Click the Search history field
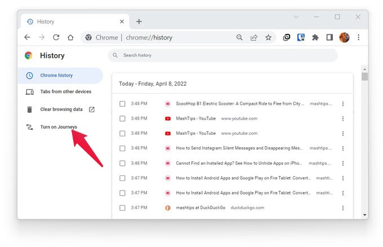The width and height of the screenshot is (383, 247). coord(223,55)
